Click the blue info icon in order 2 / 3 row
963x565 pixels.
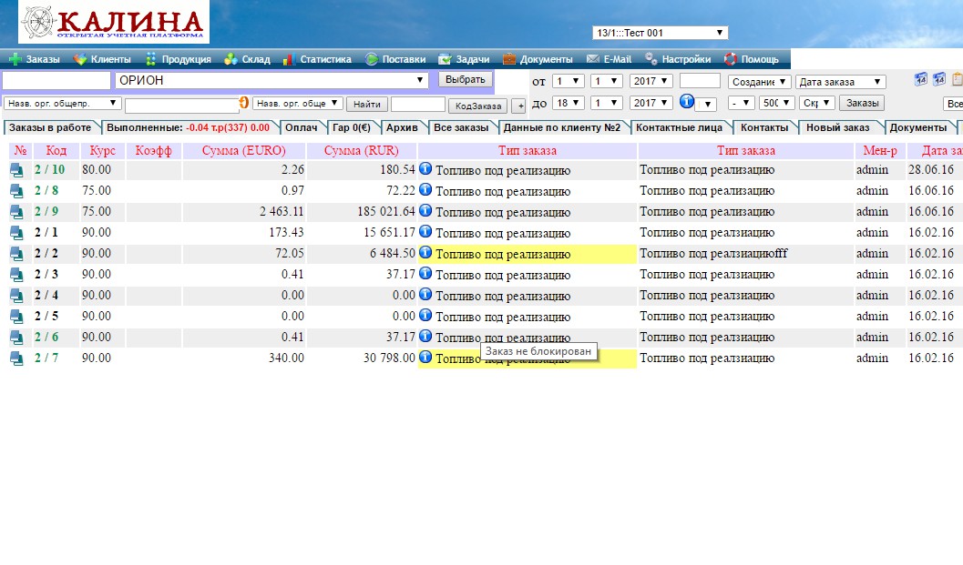point(425,273)
